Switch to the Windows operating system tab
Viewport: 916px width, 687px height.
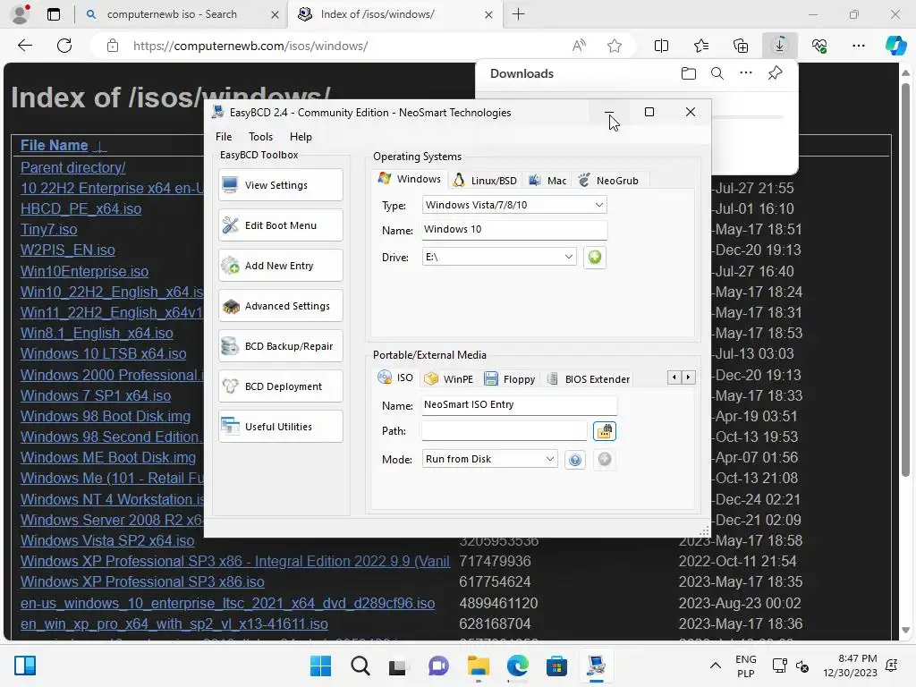(410, 179)
